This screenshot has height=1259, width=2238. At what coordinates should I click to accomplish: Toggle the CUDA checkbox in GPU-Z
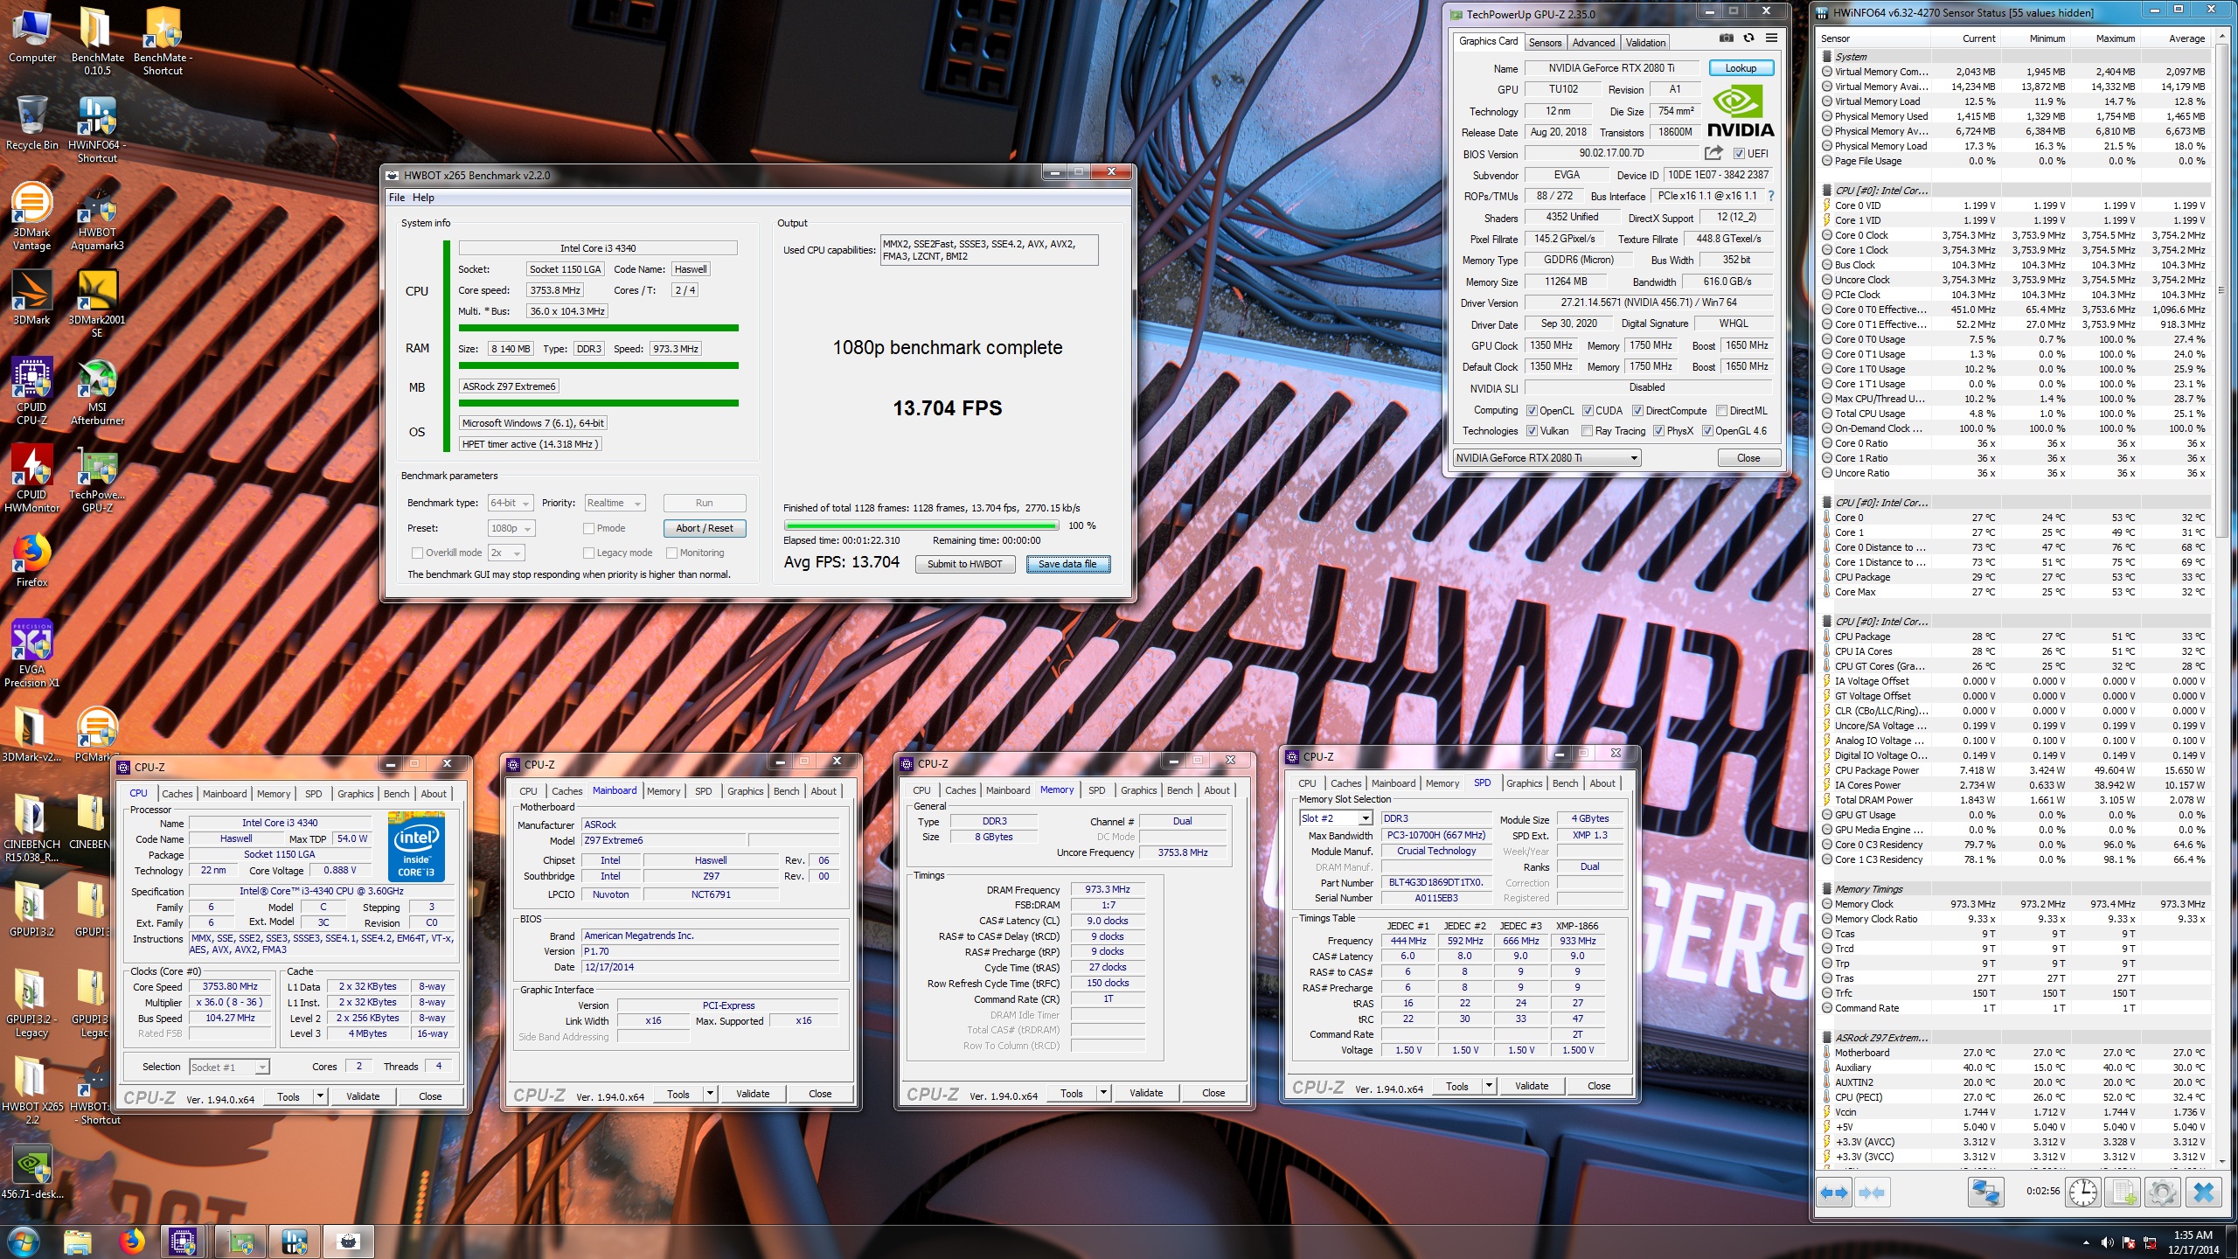point(1588,411)
